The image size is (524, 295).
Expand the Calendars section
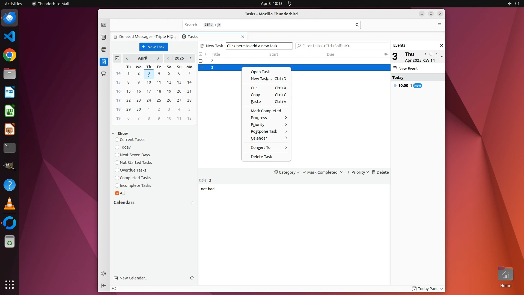tap(192, 202)
